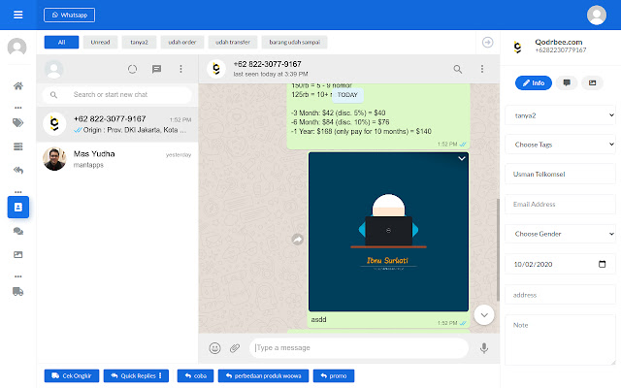The image size is (621, 388).
Task: Click the Cek Ongkir button
Action: pyautogui.click(x=72, y=375)
